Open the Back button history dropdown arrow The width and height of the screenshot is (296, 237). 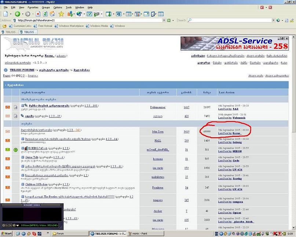[23, 14]
